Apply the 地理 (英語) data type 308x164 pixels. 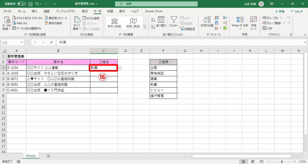[x=133, y=23]
